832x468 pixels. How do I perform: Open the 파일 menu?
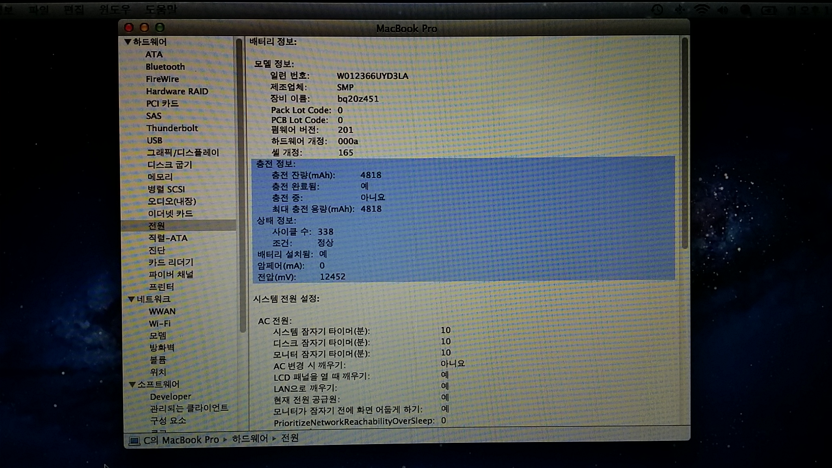point(39,9)
